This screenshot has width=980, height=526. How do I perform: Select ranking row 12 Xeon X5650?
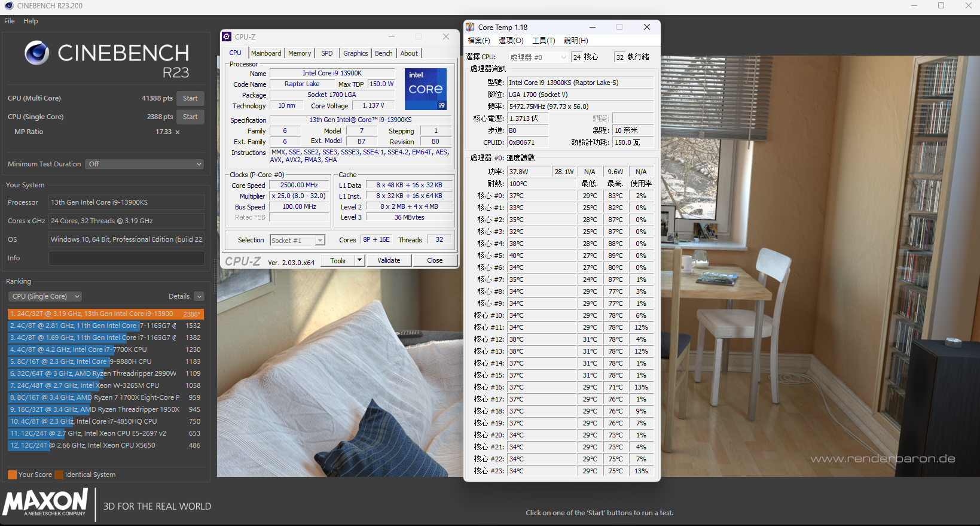(x=106, y=445)
